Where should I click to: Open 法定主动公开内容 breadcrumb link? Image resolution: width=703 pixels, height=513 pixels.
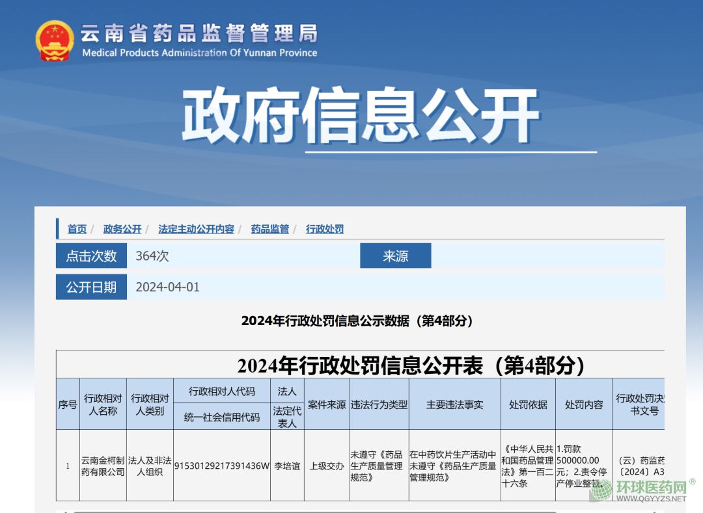tap(196, 229)
